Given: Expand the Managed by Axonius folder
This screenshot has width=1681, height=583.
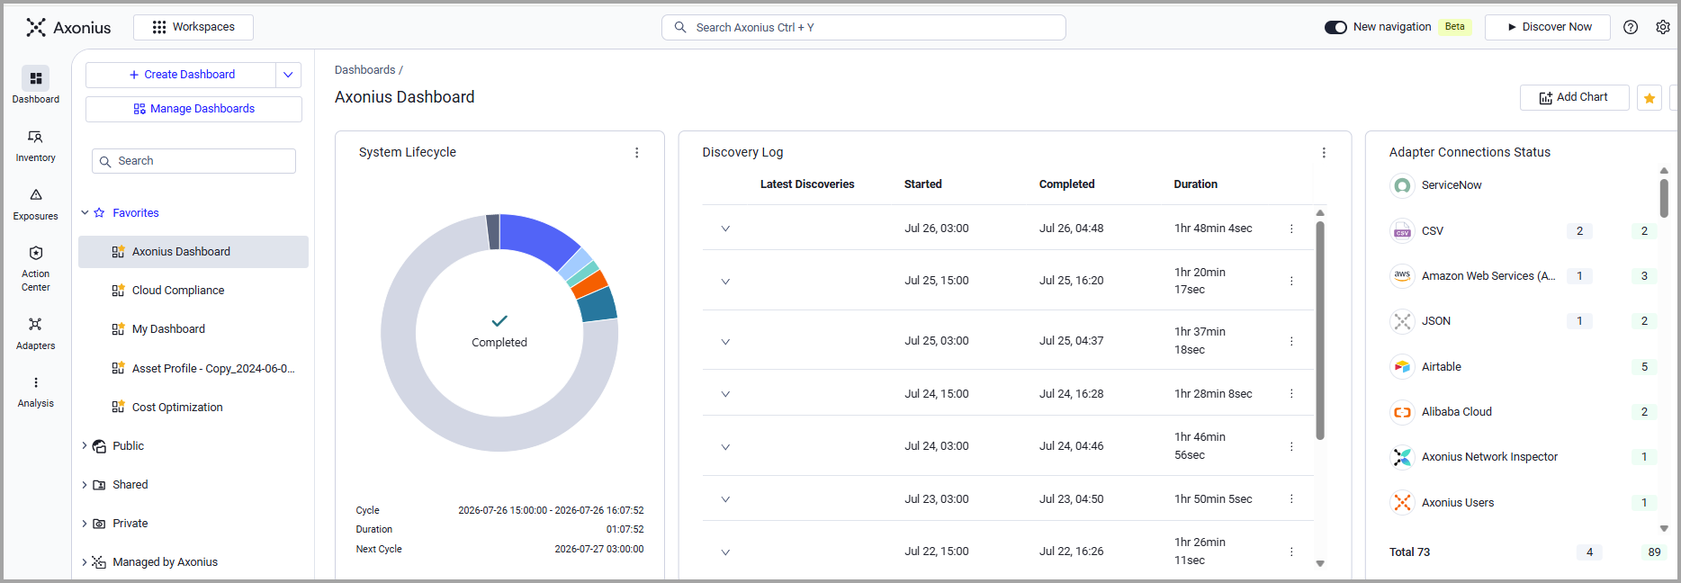Looking at the screenshot, I should pos(85,562).
